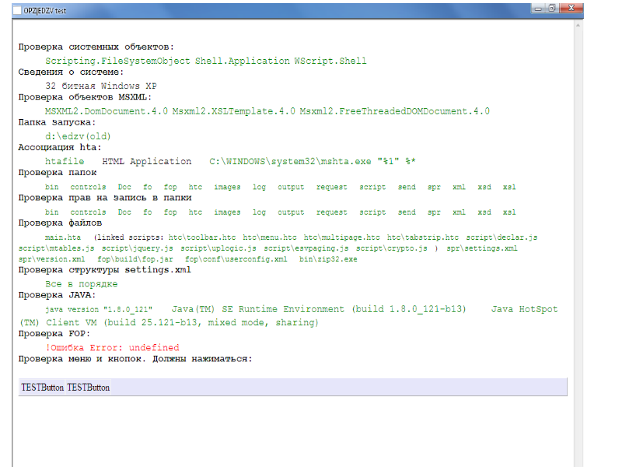Click 'Msxml2.XSLTemplate.4.0' entry
The width and height of the screenshot is (622, 467).
[x=234, y=111]
